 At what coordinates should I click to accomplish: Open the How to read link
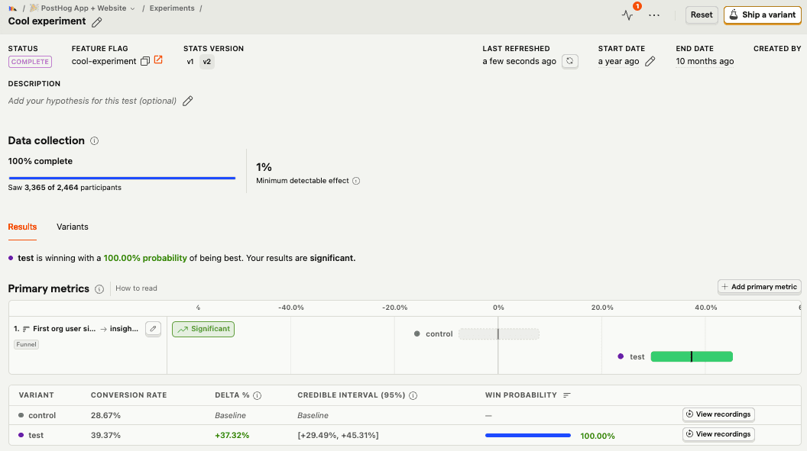point(136,288)
